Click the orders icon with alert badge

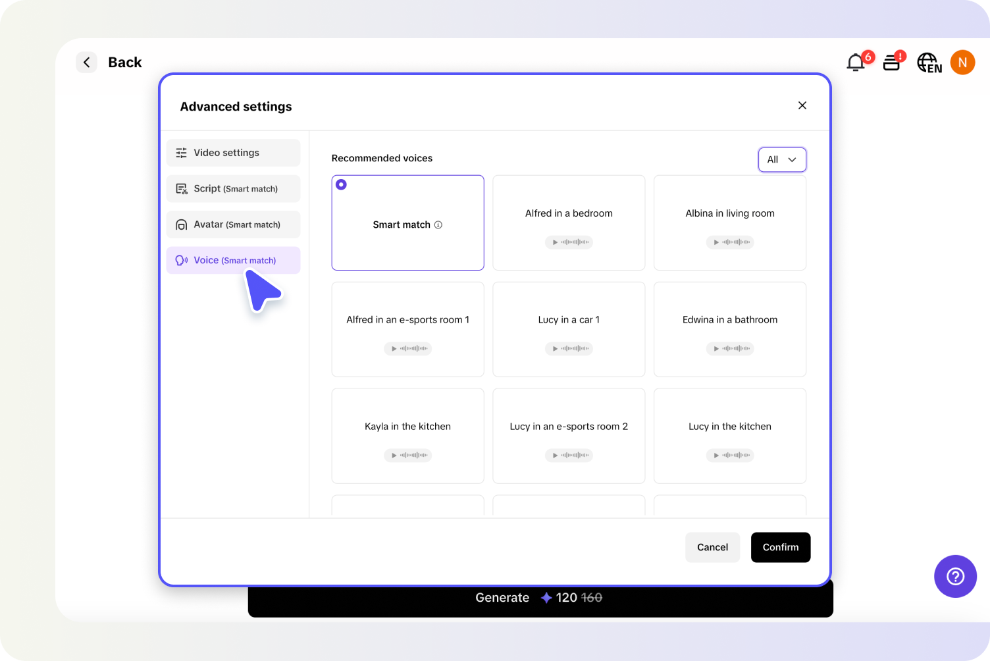pyautogui.click(x=892, y=63)
